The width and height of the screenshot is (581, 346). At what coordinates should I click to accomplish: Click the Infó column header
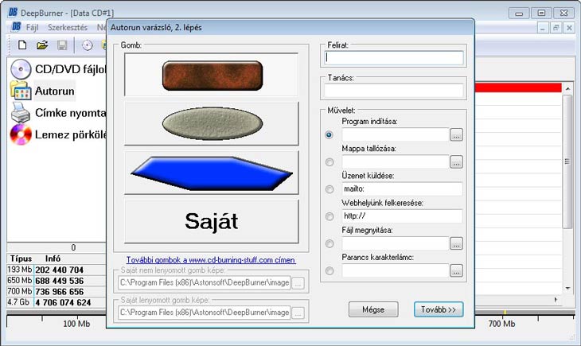click(x=53, y=259)
